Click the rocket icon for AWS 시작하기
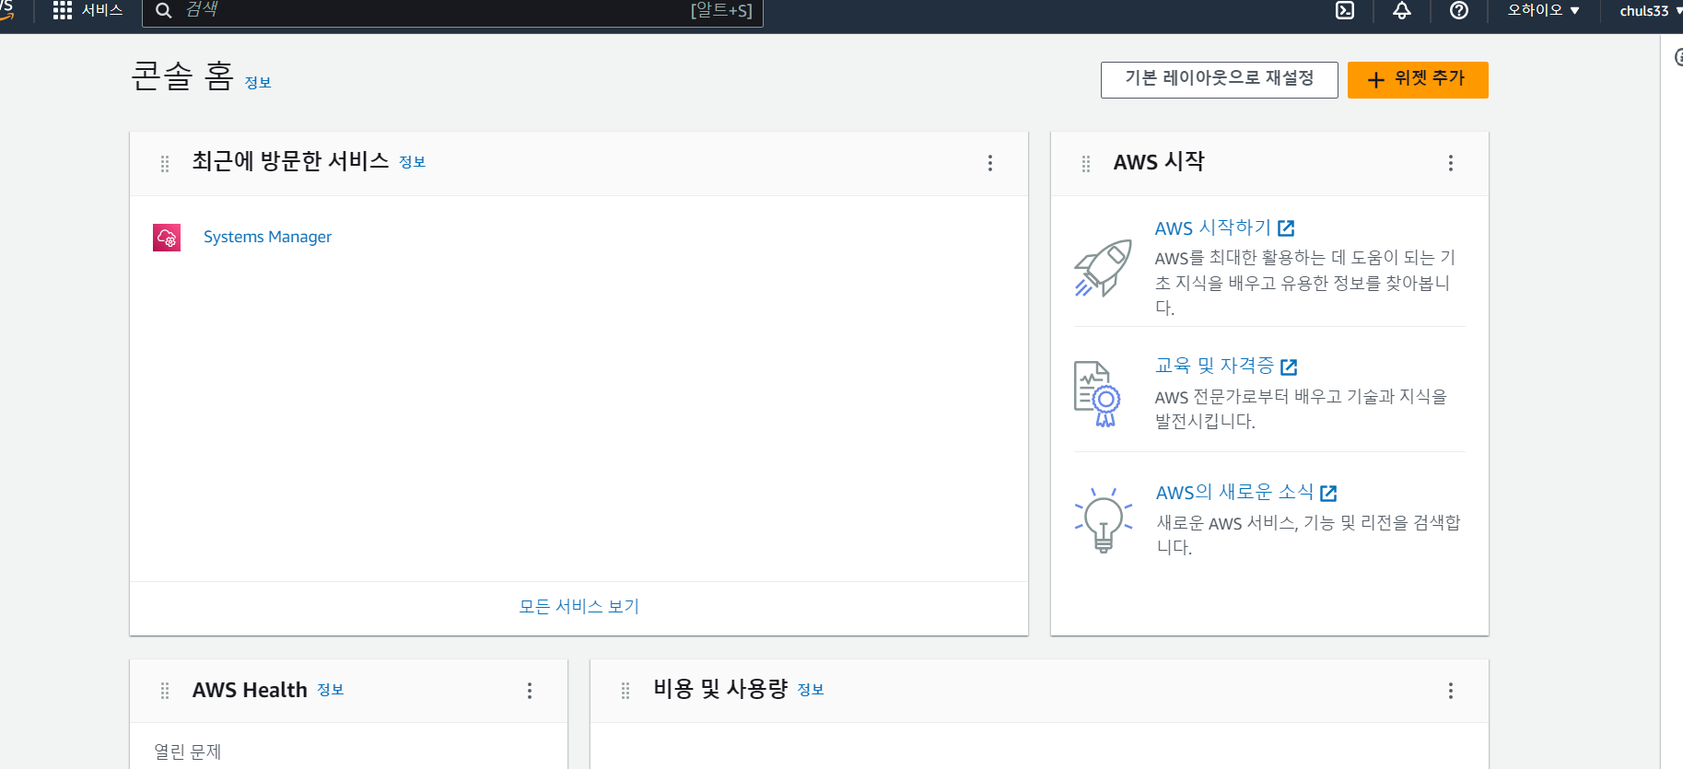Image resolution: width=1683 pixels, height=769 pixels. (x=1103, y=268)
